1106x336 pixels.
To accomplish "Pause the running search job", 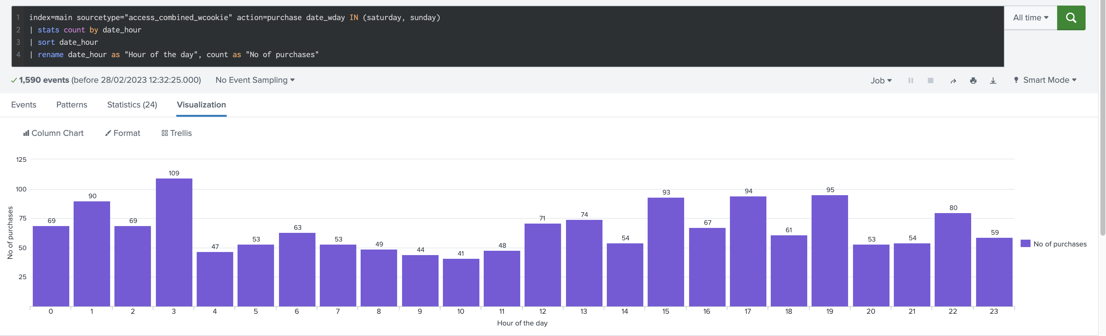I will 911,80.
